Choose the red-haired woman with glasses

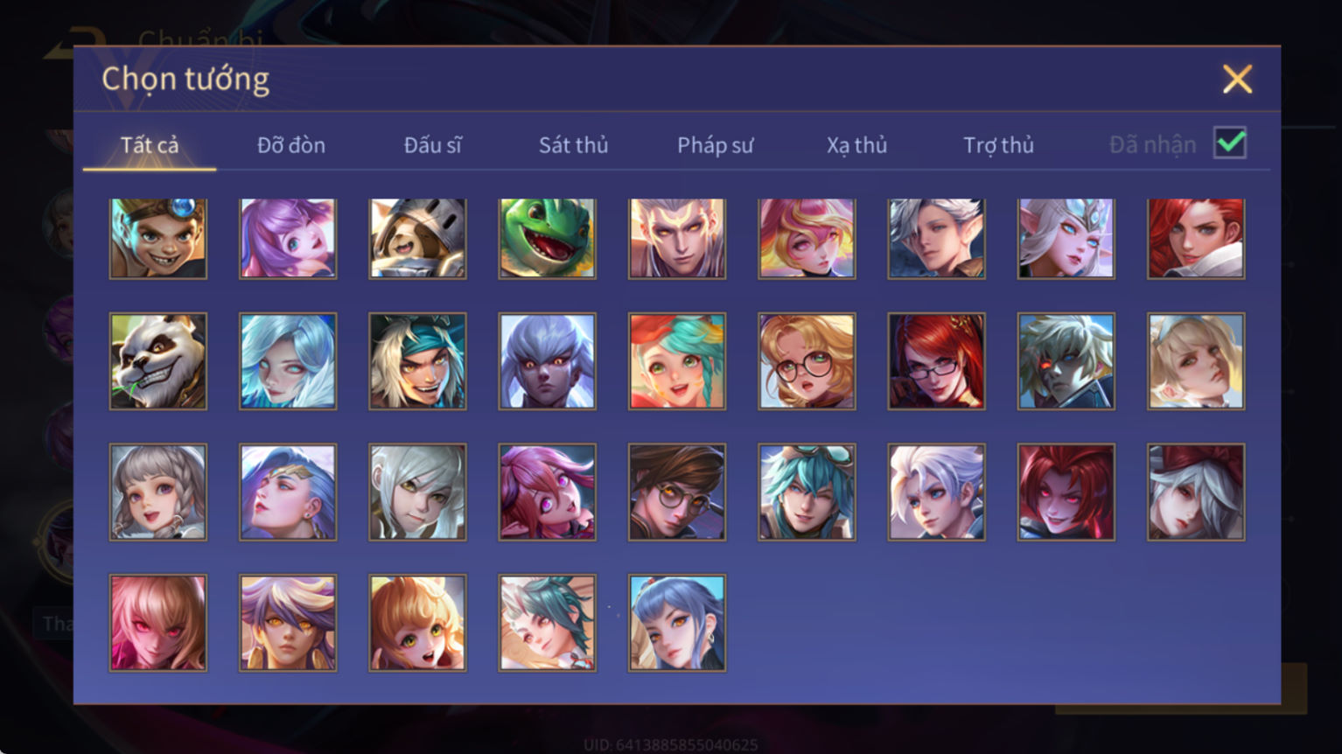pyautogui.click(x=937, y=361)
